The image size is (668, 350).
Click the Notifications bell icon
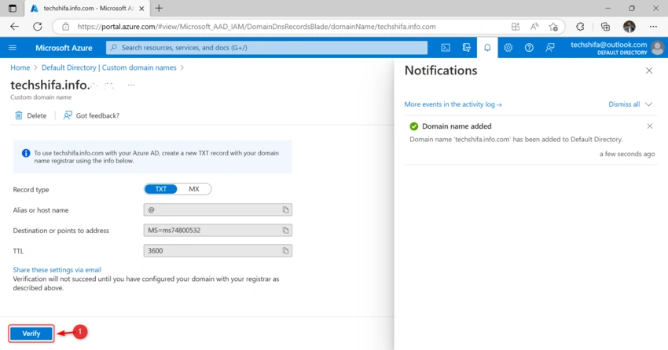487,48
